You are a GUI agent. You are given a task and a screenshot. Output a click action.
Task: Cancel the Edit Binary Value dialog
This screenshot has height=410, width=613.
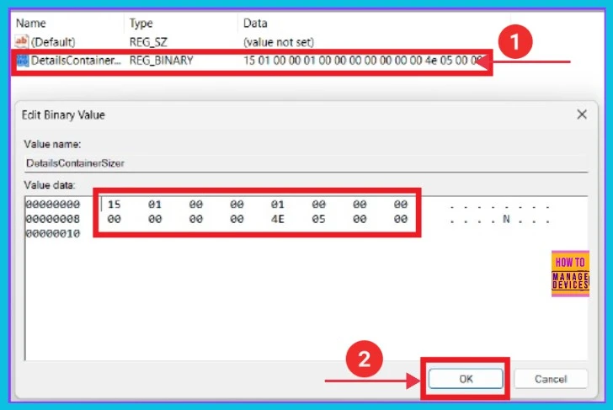pyautogui.click(x=551, y=379)
